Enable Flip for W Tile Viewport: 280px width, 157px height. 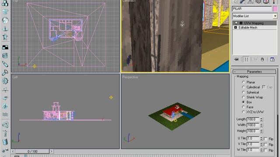(266, 150)
